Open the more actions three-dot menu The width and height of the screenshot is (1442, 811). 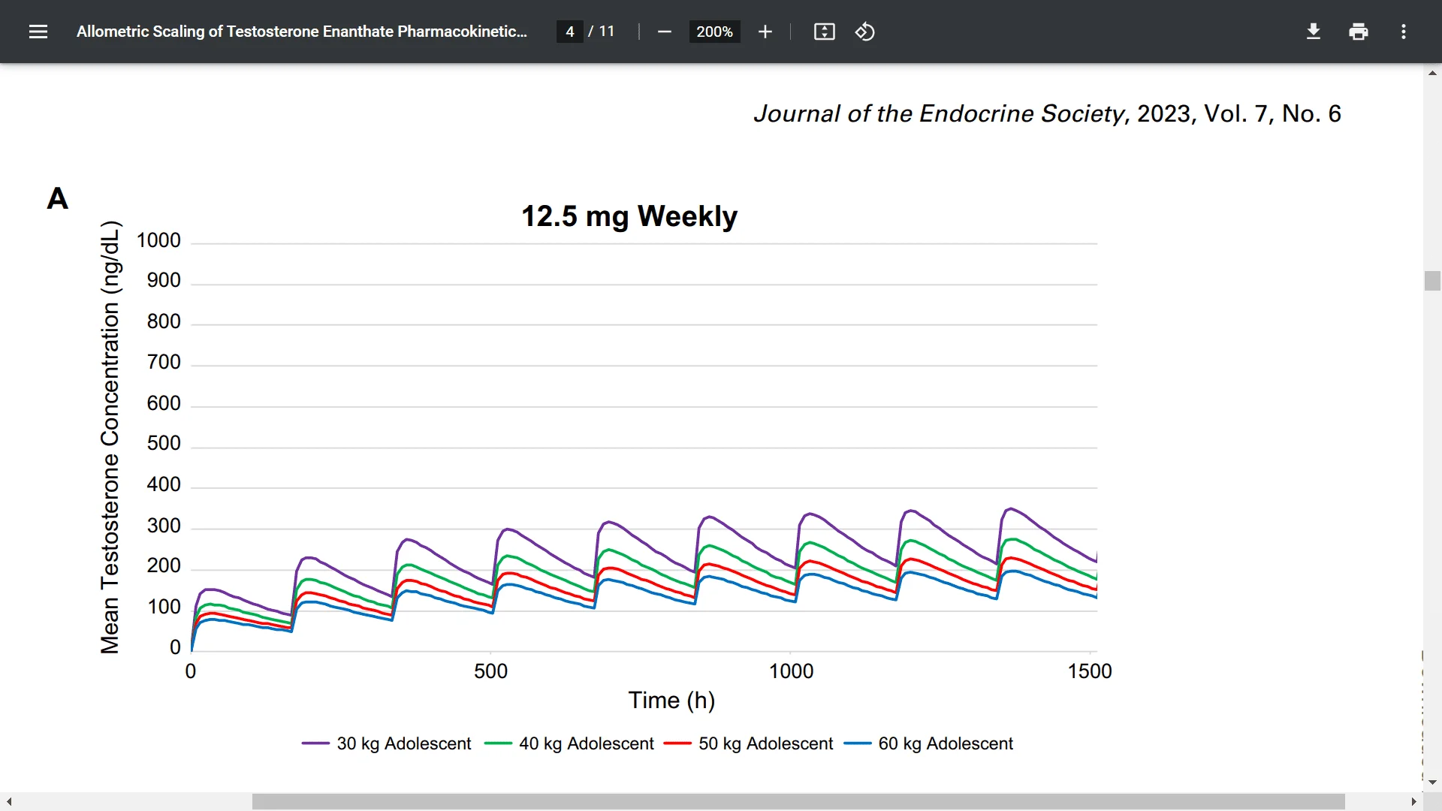click(1404, 32)
